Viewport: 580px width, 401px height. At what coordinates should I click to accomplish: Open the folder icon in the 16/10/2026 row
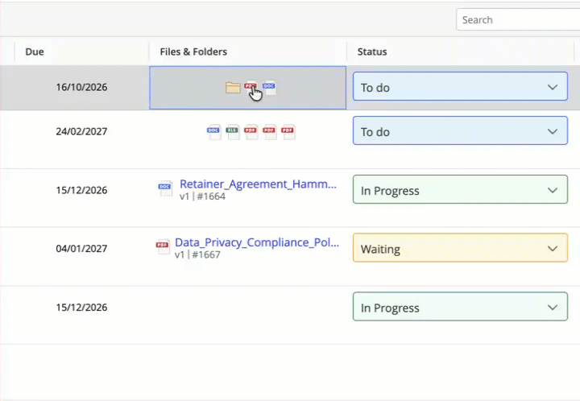point(233,88)
